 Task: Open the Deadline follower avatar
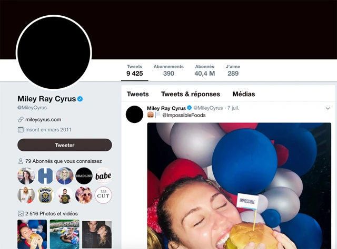(x=84, y=176)
